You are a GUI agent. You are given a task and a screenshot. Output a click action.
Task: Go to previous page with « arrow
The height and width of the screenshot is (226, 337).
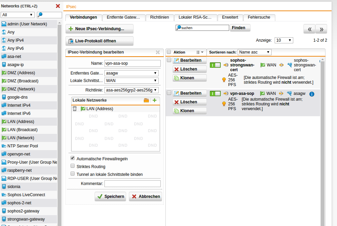[309, 29]
